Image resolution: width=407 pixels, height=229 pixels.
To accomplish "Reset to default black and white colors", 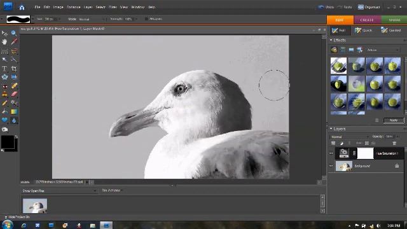I will (3, 150).
